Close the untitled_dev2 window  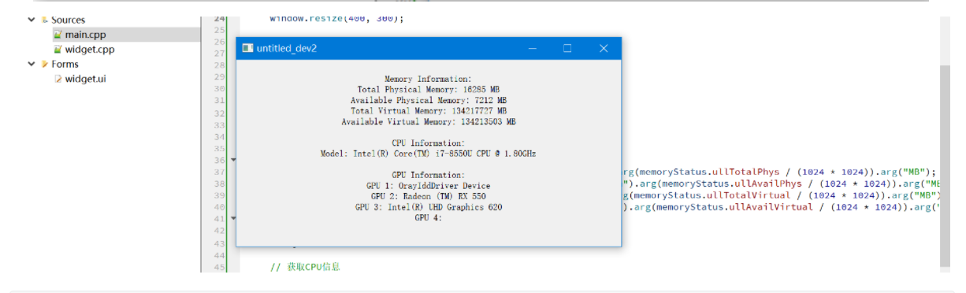pyautogui.click(x=604, y=48)
